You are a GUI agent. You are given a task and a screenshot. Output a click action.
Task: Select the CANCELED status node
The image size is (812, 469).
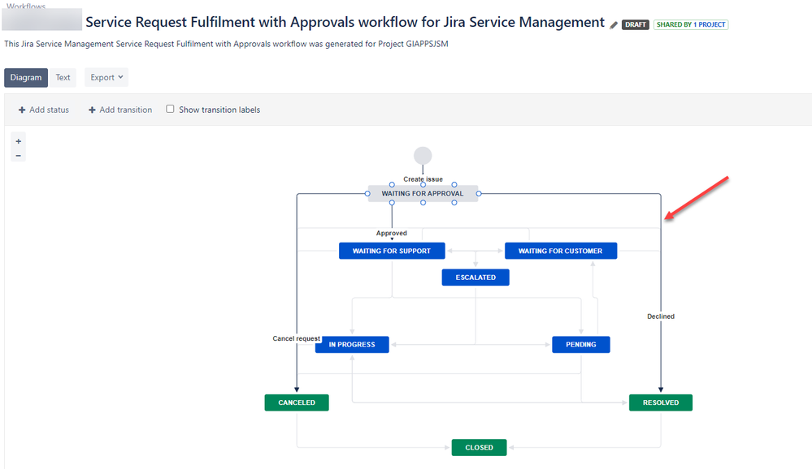pos(296,402)
